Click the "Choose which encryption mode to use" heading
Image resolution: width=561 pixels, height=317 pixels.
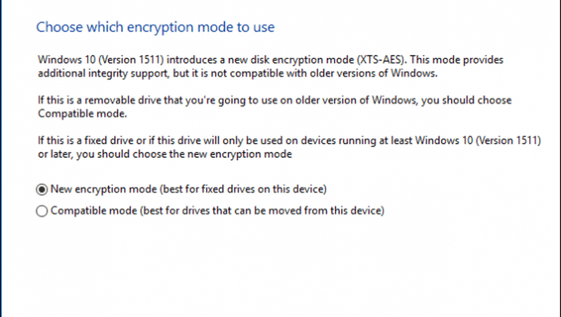tap(155, 27)
